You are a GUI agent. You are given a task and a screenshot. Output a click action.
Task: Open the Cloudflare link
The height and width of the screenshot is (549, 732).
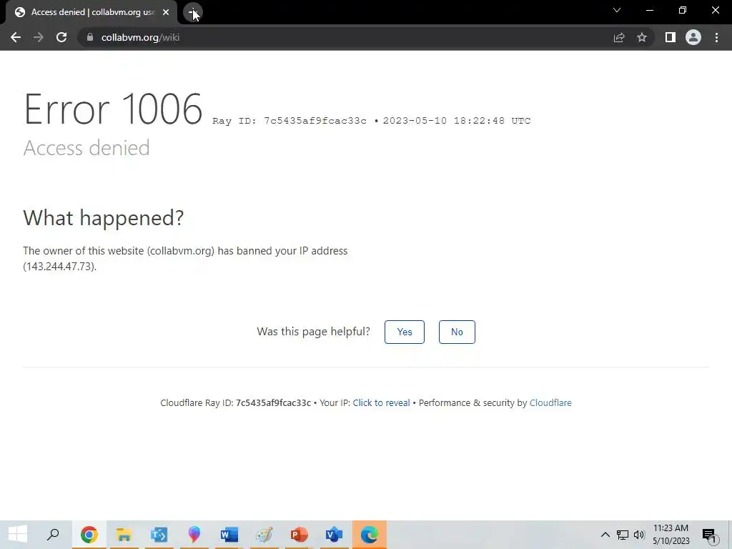[x=550, y=403]
